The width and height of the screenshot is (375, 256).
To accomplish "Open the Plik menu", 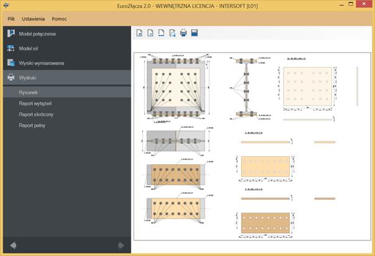I will [11, 19].
